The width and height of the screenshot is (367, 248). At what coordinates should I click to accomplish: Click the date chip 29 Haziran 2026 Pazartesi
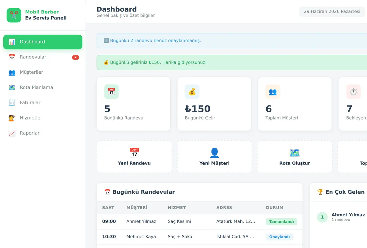(332, 12)
